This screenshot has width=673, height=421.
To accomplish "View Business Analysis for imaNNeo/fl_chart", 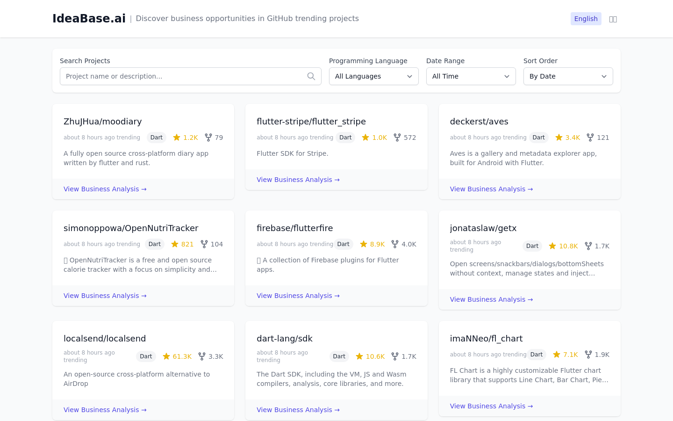I will (x=491, y=406).
